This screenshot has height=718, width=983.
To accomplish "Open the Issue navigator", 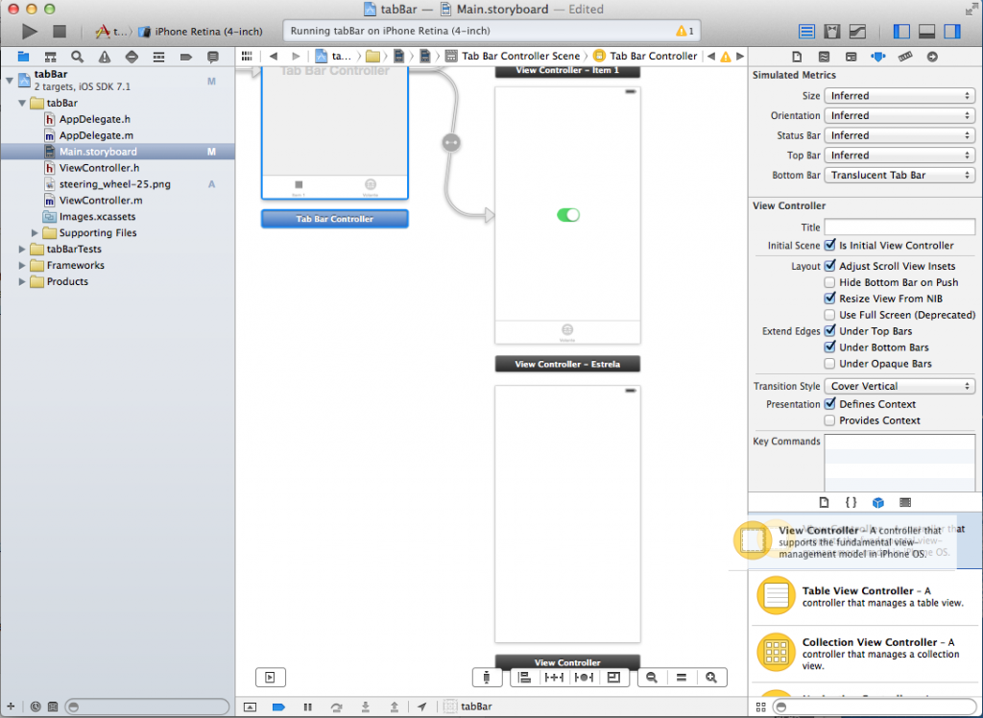I will [104, 57].
